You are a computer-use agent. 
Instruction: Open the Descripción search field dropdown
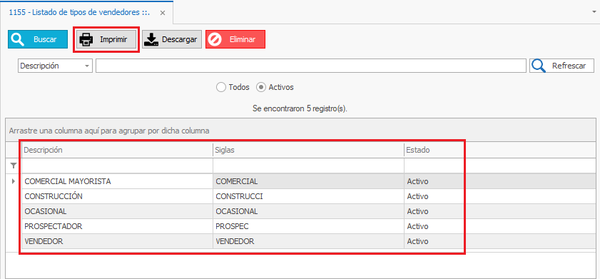point(88,66)
